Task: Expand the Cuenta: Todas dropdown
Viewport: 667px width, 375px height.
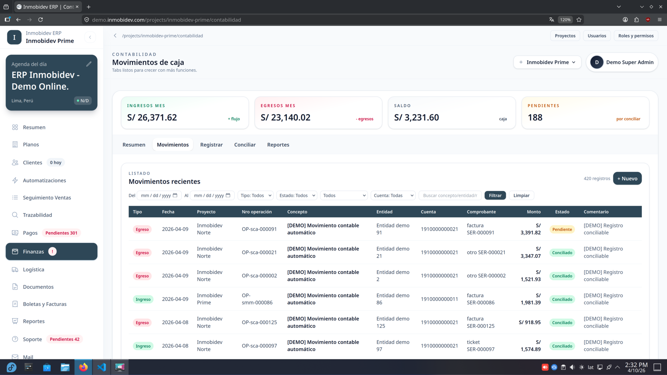Action: click(x=393, y=195)
